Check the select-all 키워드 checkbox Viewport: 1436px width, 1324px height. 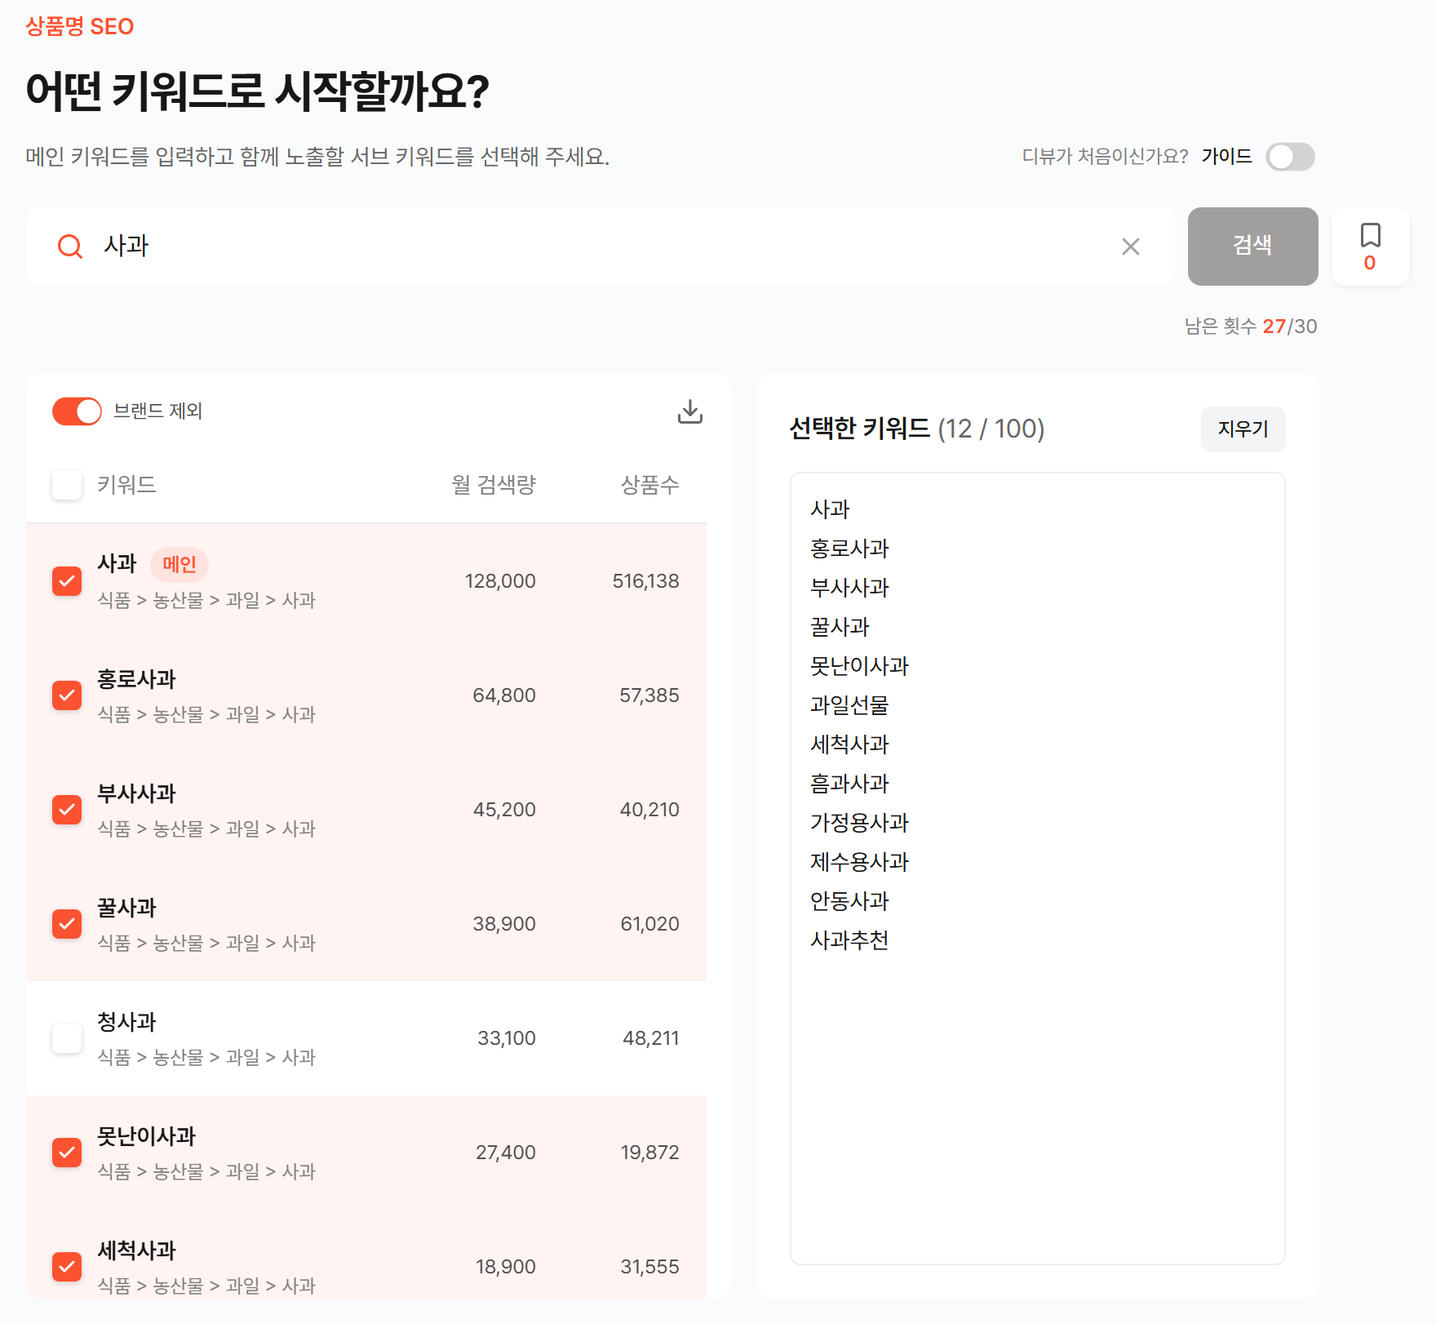67,485
